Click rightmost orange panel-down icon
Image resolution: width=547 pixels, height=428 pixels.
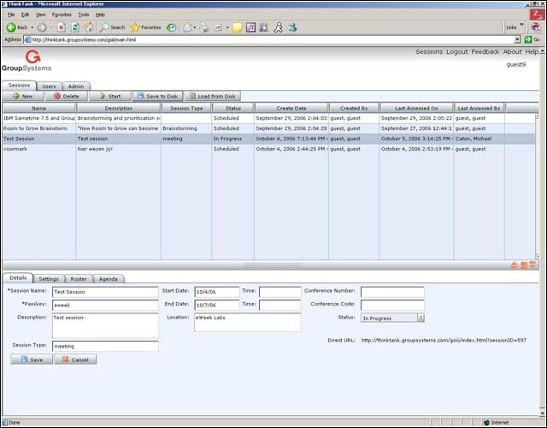(x=532, y=265)
